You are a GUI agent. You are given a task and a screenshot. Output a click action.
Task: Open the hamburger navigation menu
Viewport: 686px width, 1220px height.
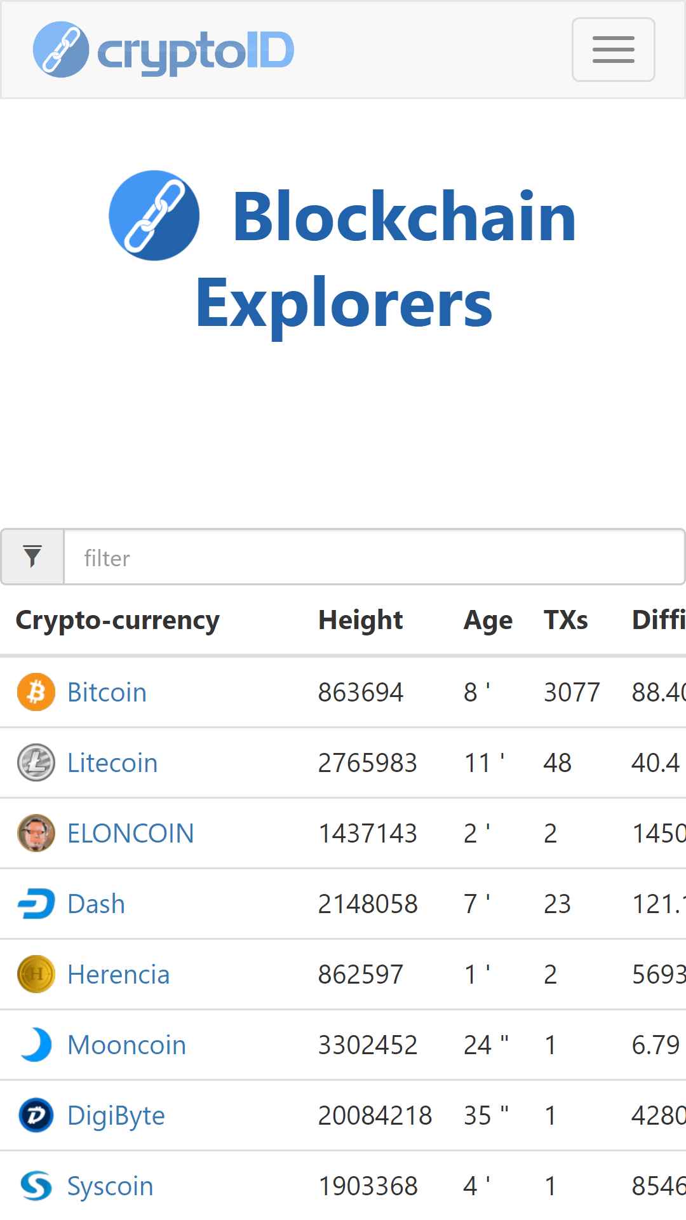coord(613,50)
